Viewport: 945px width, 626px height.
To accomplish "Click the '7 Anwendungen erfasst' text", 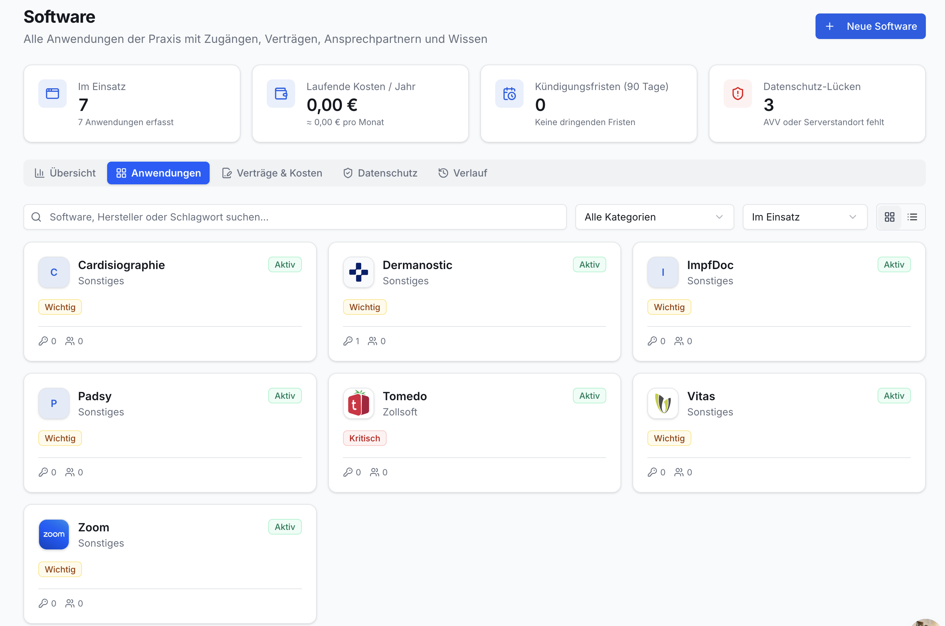I will pos(126,122).
